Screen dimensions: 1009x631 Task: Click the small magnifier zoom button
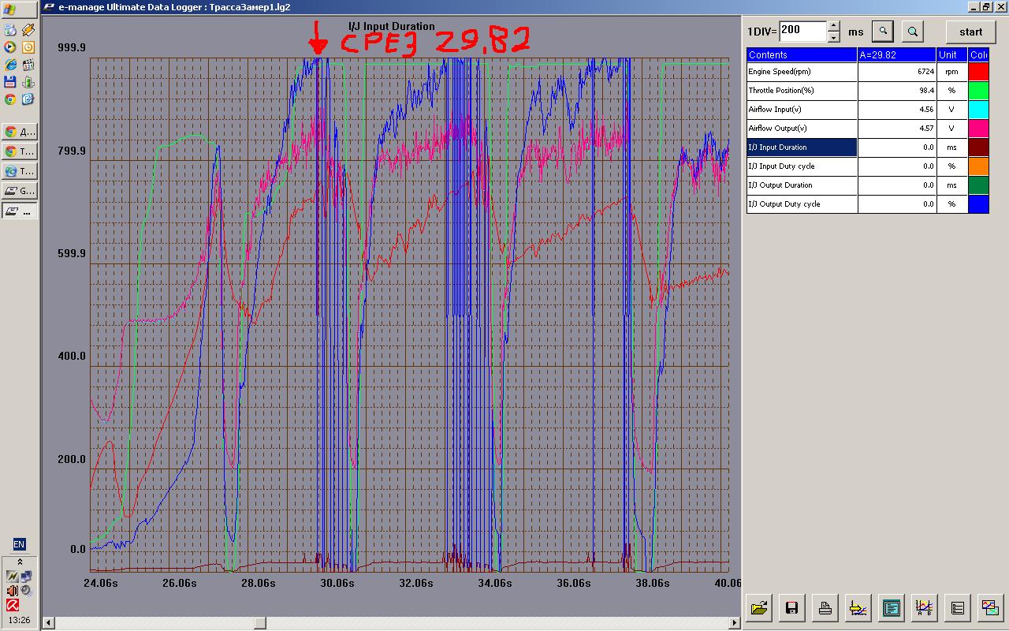coord(884,32)
